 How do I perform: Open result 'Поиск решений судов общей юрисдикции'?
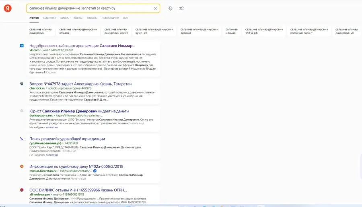(x=67, y=139)
